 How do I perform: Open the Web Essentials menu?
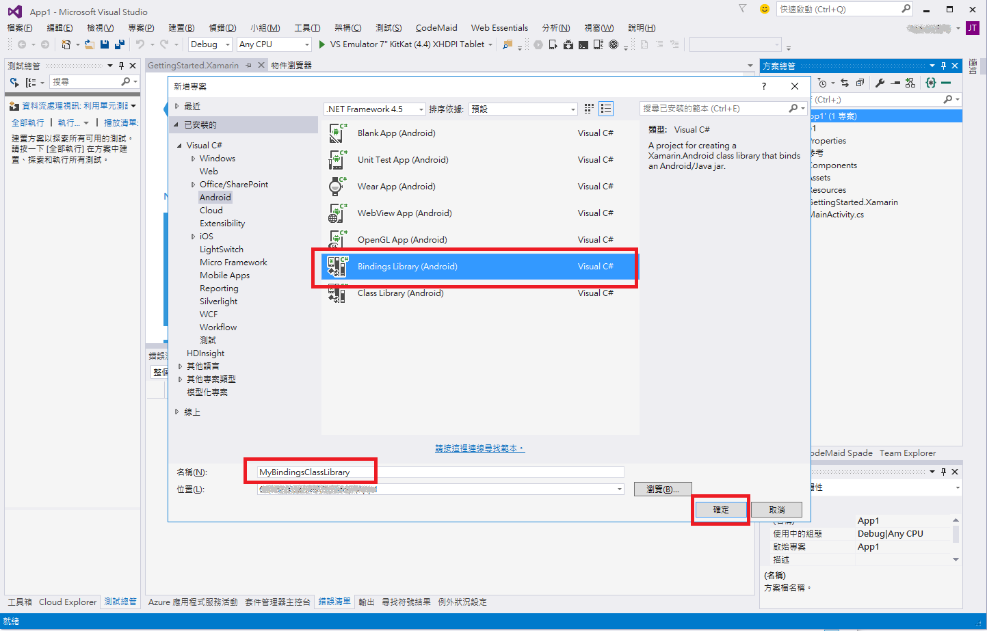(x=499, y=28)
